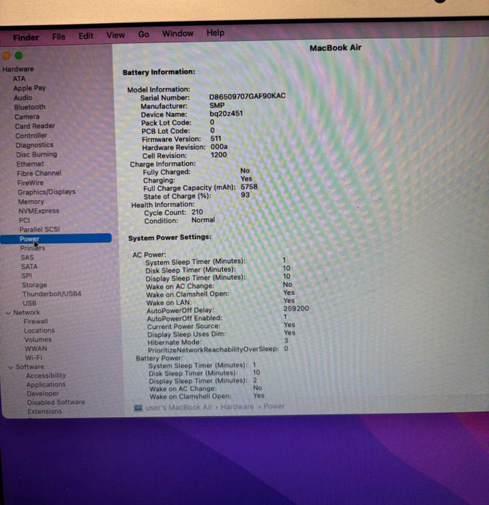Click the State of Charge value 93
This screenshot has width=489, height=505.
tap(245, 195)
